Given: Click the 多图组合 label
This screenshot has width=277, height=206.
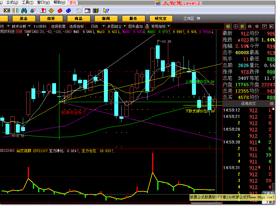Looking at the screenshot, I should tap(114, 27).
